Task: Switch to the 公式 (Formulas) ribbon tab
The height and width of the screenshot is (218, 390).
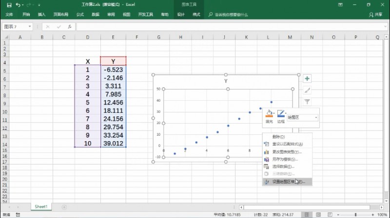Action: click(80, 15)
